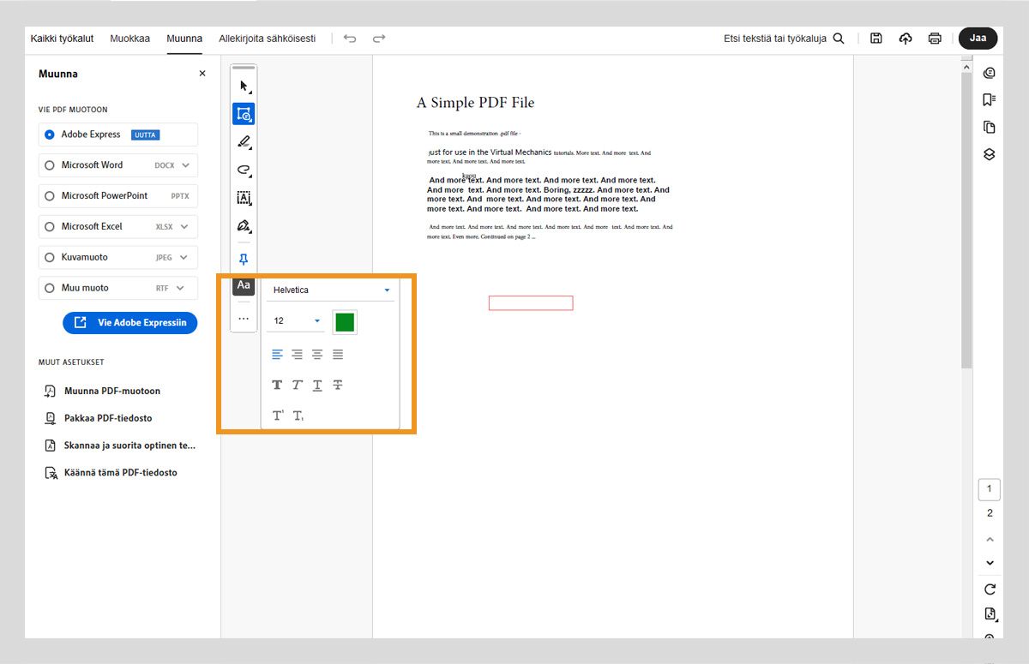Viewport: 1029px width, 664px height.
Task: Apply underline text style
Action: pos(317,385)
